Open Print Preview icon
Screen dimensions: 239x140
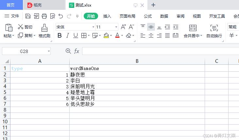pyautogui.click(x=53, y=16)
